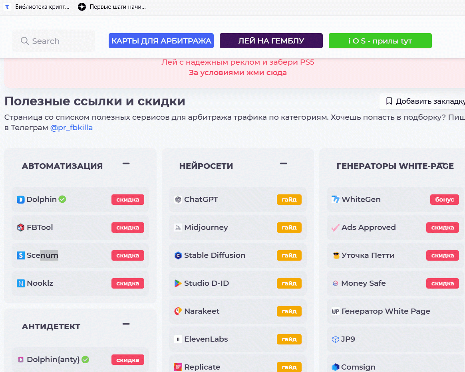Screen dimensions: 465x372
Task: Collapse the ГЕНЕРАТОРЫ WHITE-PAGE section
Action: tap(441, 164)
